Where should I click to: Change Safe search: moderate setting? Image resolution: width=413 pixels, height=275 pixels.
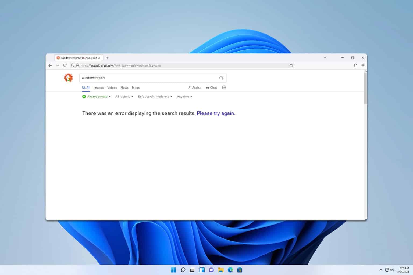pyautogui.click(x=155, y=97)
